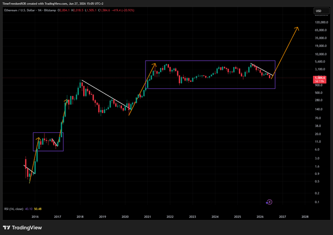Click the 2026 label on time axis
The image size is (333, 235).
(260, 217)
